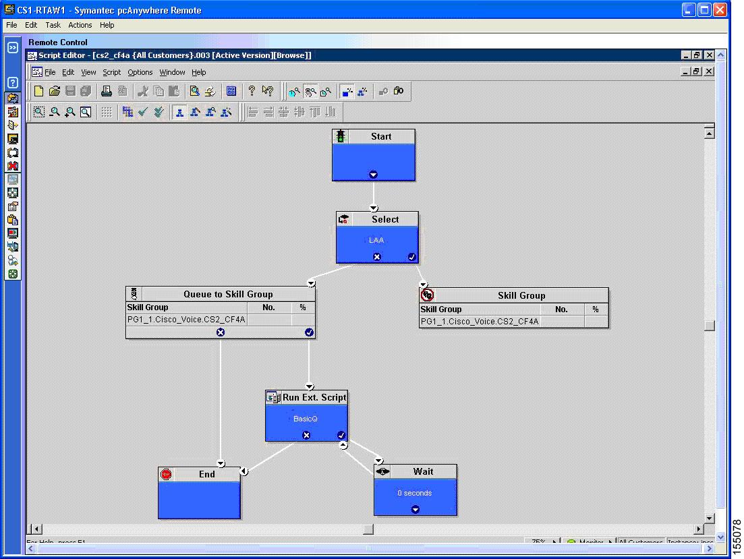The width and height of the screenshot is (744, 559).
Task: Open a script with the folder icon
Action: coord(55,91)
